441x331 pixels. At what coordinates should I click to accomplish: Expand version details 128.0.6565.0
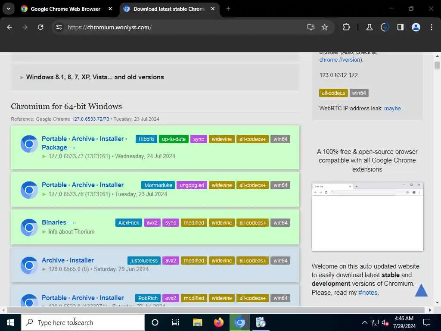click(95, 269)
